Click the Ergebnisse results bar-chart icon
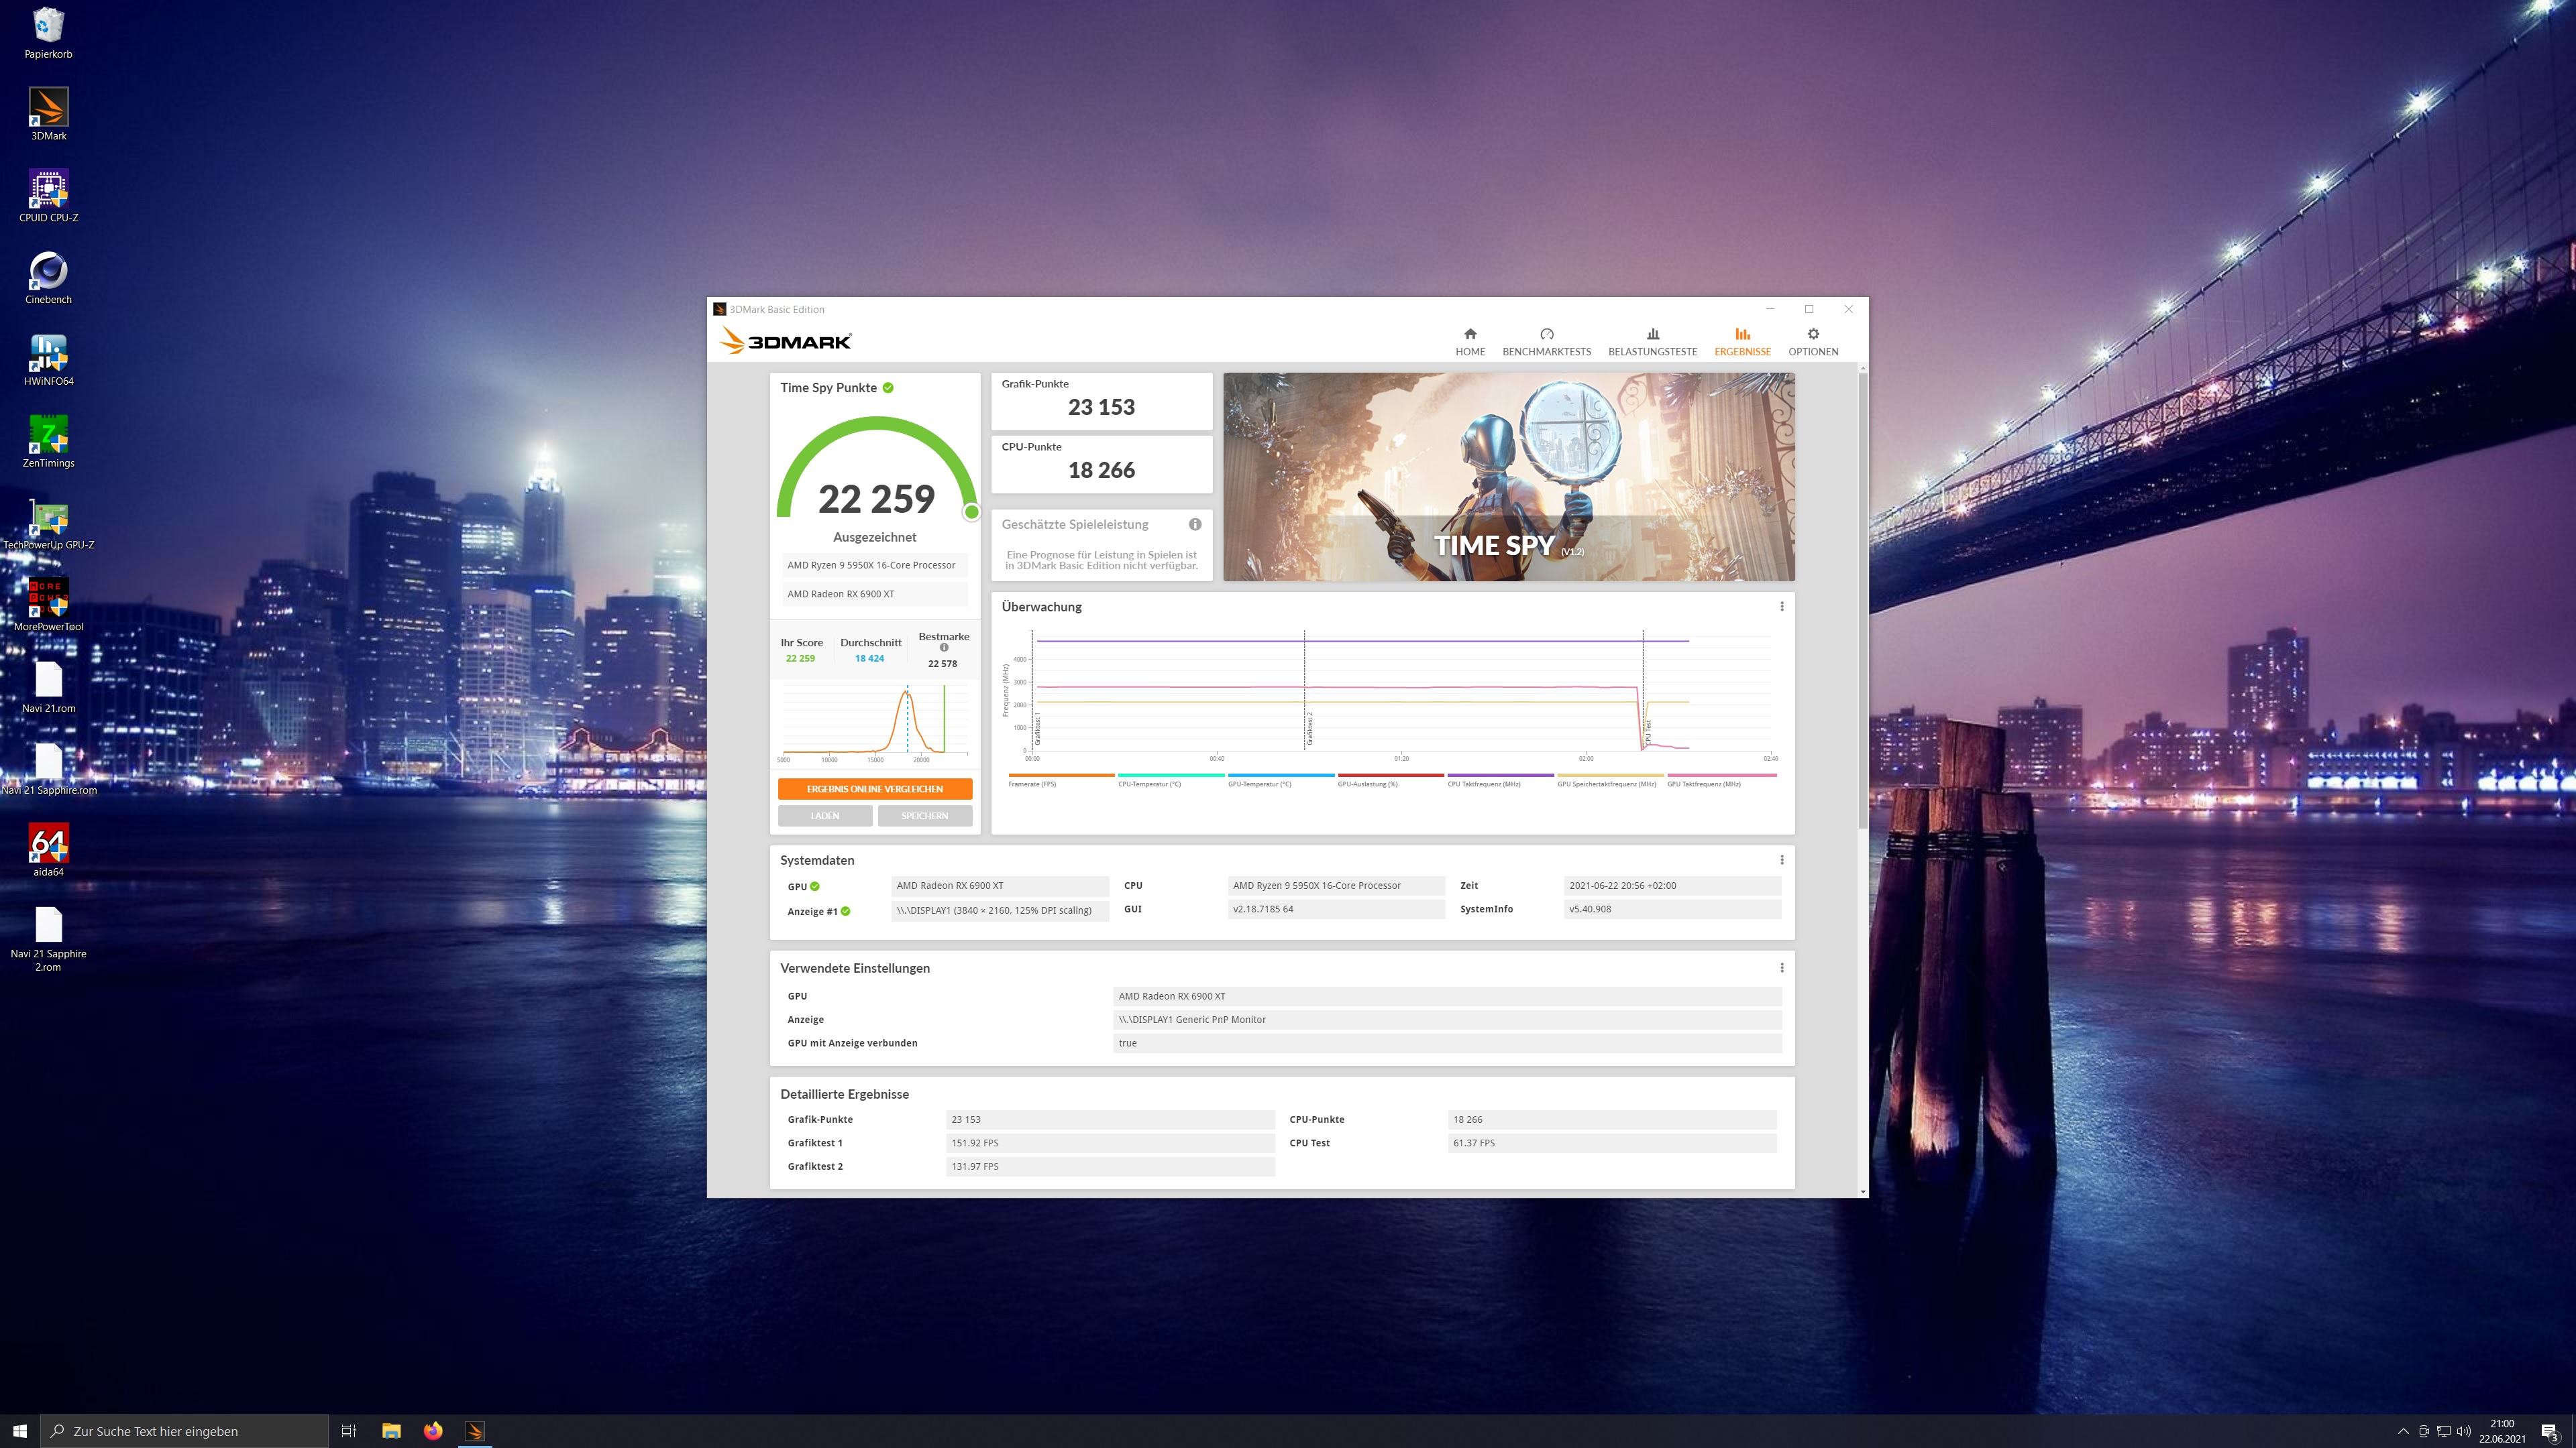 [1742, 334]
